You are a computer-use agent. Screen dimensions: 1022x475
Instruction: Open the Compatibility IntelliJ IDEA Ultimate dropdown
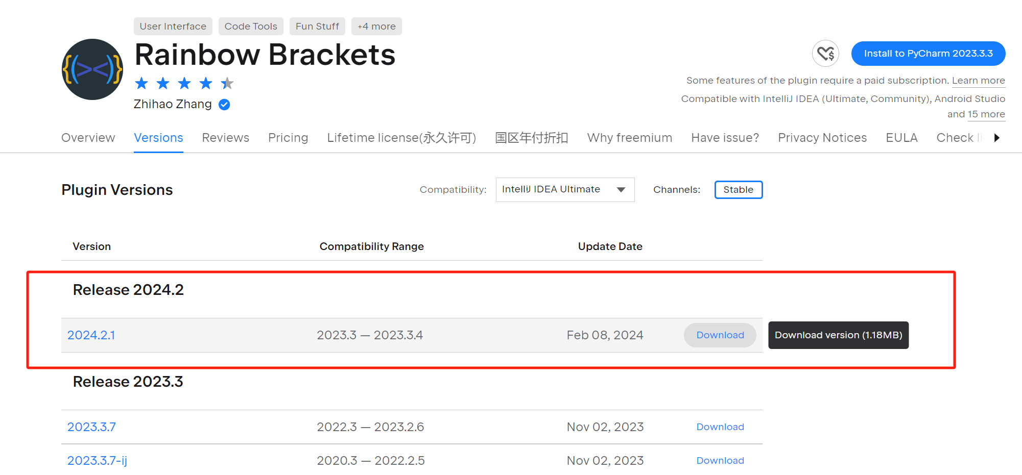tap(564, 189)
